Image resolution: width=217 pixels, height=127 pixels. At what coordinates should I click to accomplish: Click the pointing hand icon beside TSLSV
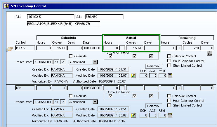point(10,49)
